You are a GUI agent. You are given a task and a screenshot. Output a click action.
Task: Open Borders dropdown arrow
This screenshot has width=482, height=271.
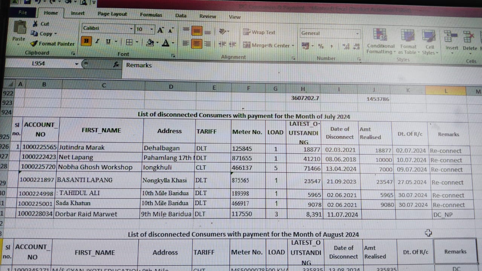click(137, 42)
